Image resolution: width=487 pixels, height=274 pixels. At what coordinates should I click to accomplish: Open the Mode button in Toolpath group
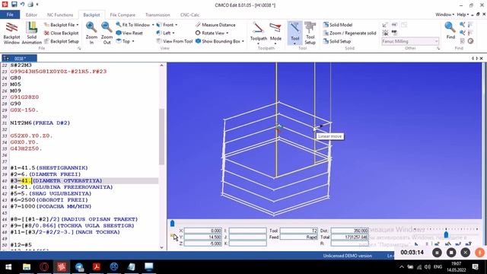click(275, 33)
